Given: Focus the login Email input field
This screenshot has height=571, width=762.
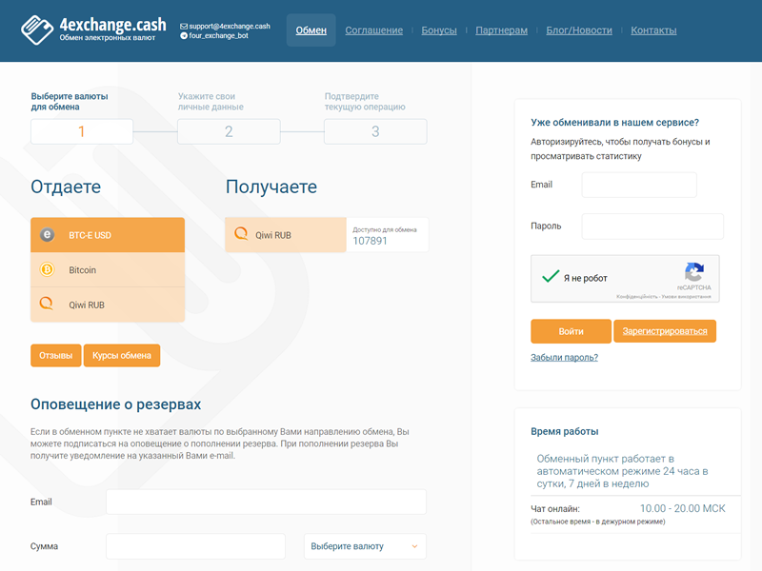Looking at the screenshot, I should click(x=638, y=185).
